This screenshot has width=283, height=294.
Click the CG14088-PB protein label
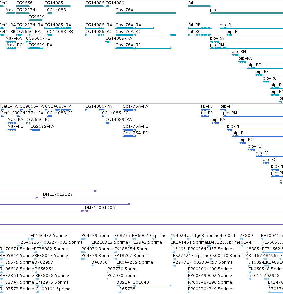(x=60, y=113)
